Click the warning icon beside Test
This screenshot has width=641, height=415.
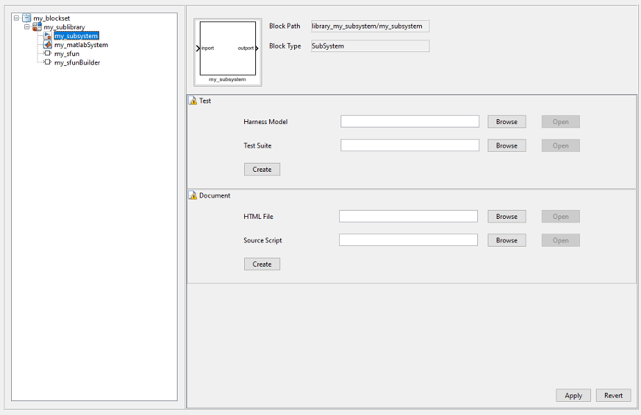pos(193,100)
